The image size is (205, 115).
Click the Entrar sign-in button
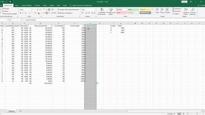[184, 2]
